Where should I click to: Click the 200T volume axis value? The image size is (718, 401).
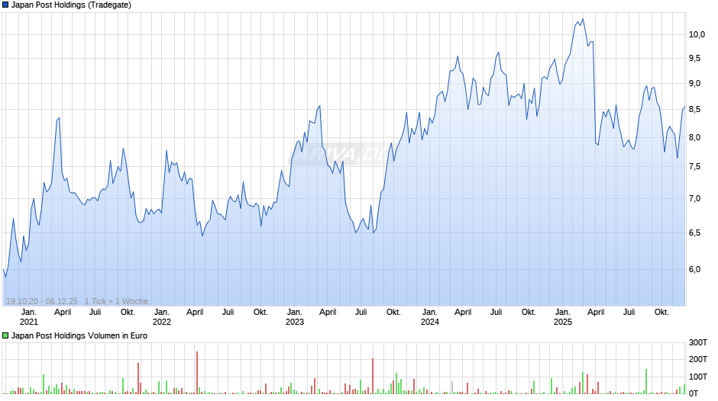tap(698, 359)
